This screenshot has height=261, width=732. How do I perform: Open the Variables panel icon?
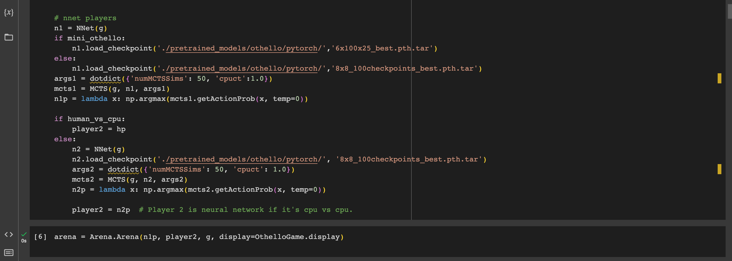9,12
